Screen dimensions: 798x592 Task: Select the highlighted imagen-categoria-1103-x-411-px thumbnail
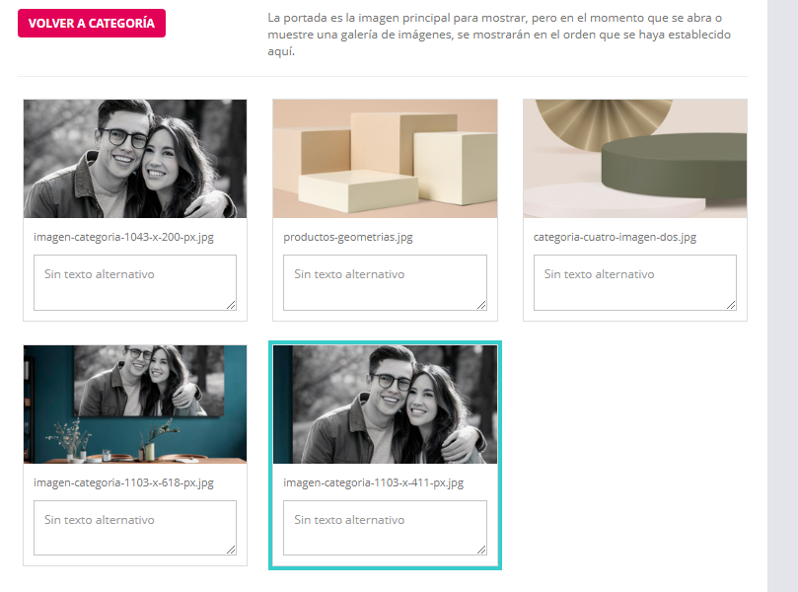(385, 404)
